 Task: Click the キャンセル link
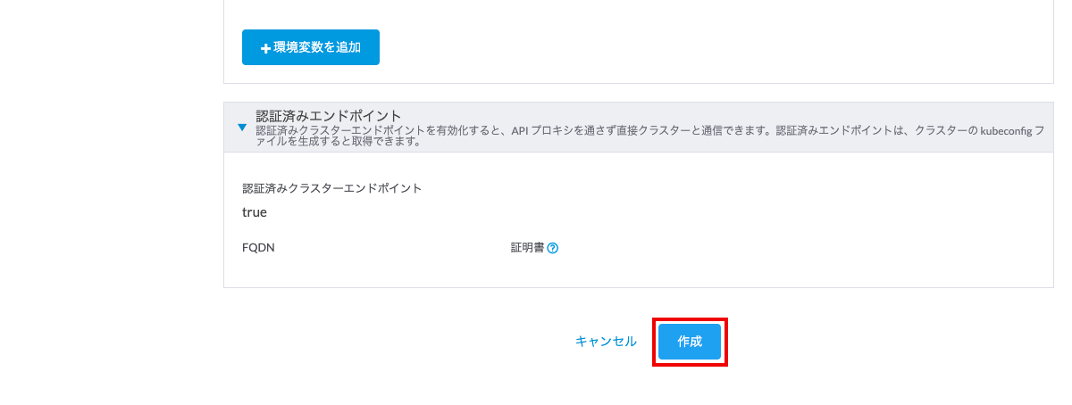click(x=606, y=341)
